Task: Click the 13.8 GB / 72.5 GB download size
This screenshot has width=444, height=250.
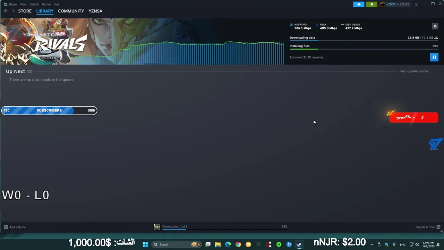Action: pos(420,37)
